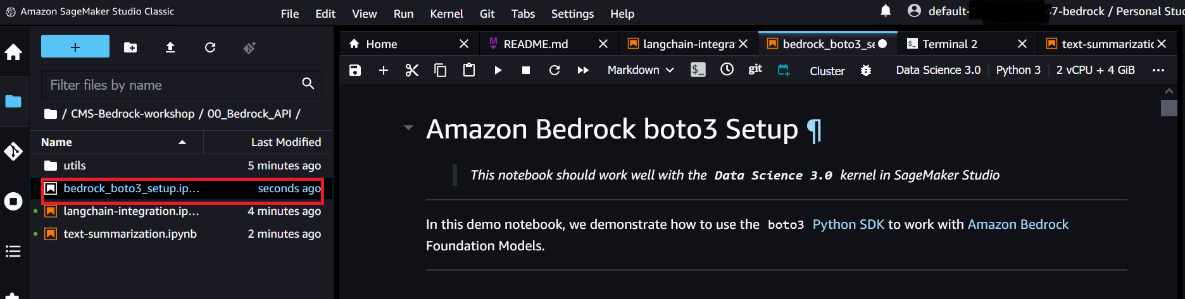Click the user profile icon
Viewport: 1185px width, 299px height.
pyautogui.click(x=914, y=10)
